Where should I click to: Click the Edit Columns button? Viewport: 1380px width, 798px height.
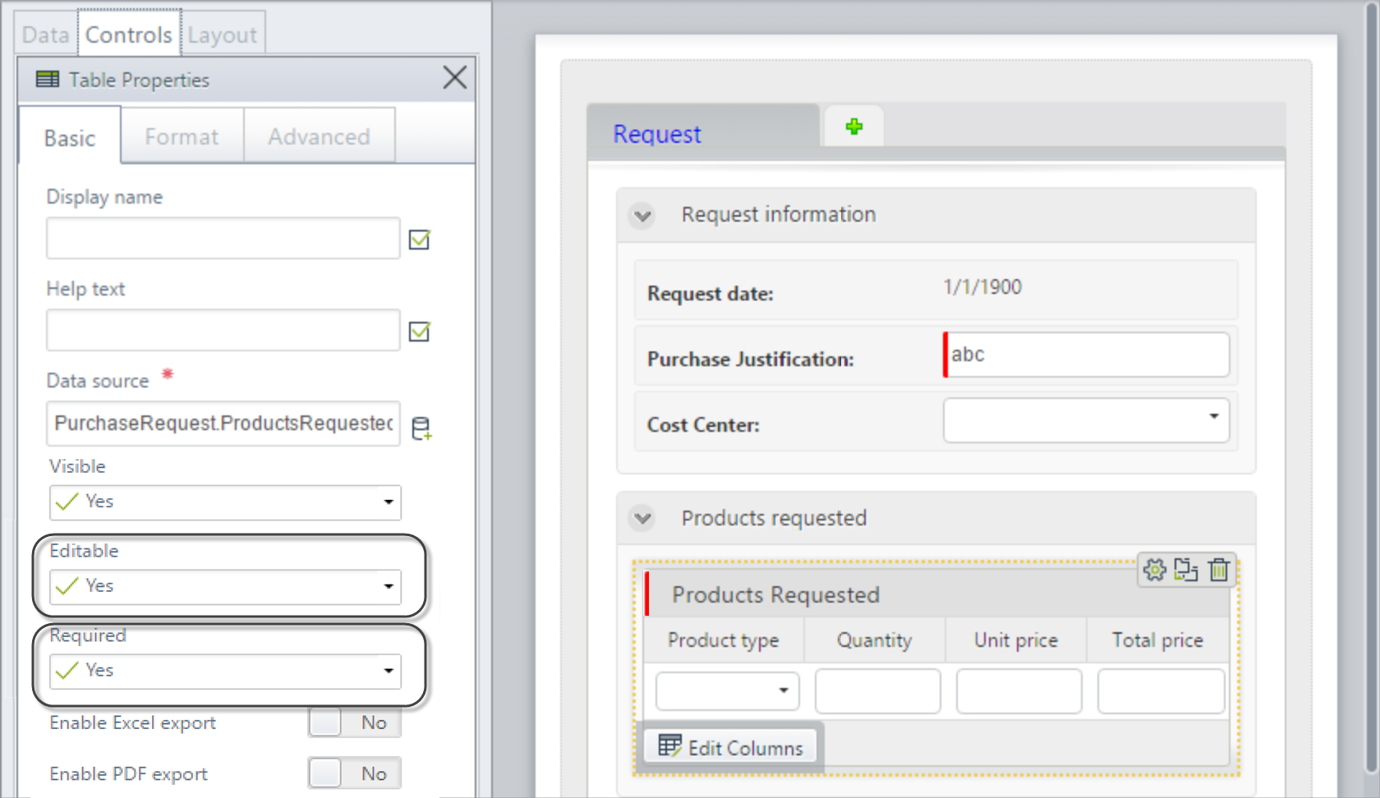click(730, 747)
